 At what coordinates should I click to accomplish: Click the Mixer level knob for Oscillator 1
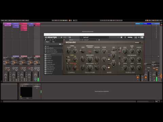pos(104,51)
